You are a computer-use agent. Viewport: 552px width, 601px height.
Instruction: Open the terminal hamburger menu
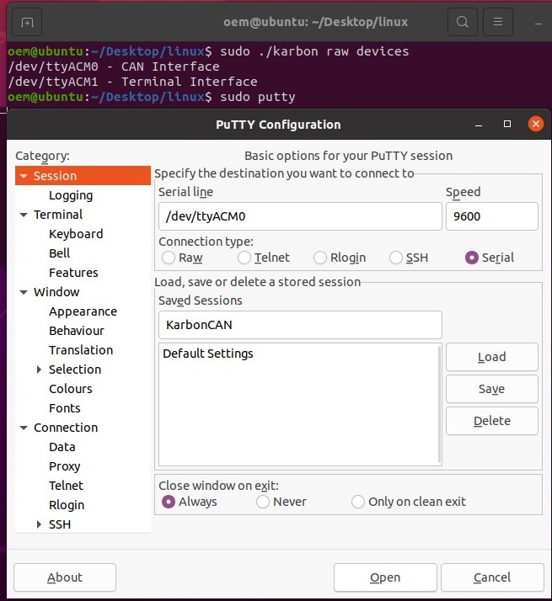click(498, 22)
